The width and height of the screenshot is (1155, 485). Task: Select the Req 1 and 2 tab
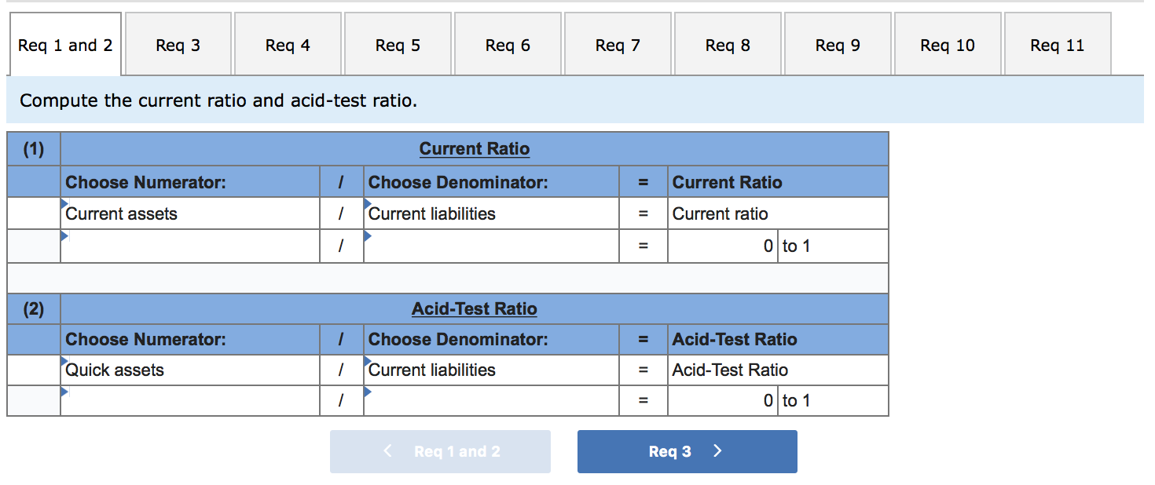[x=65, y=46]
